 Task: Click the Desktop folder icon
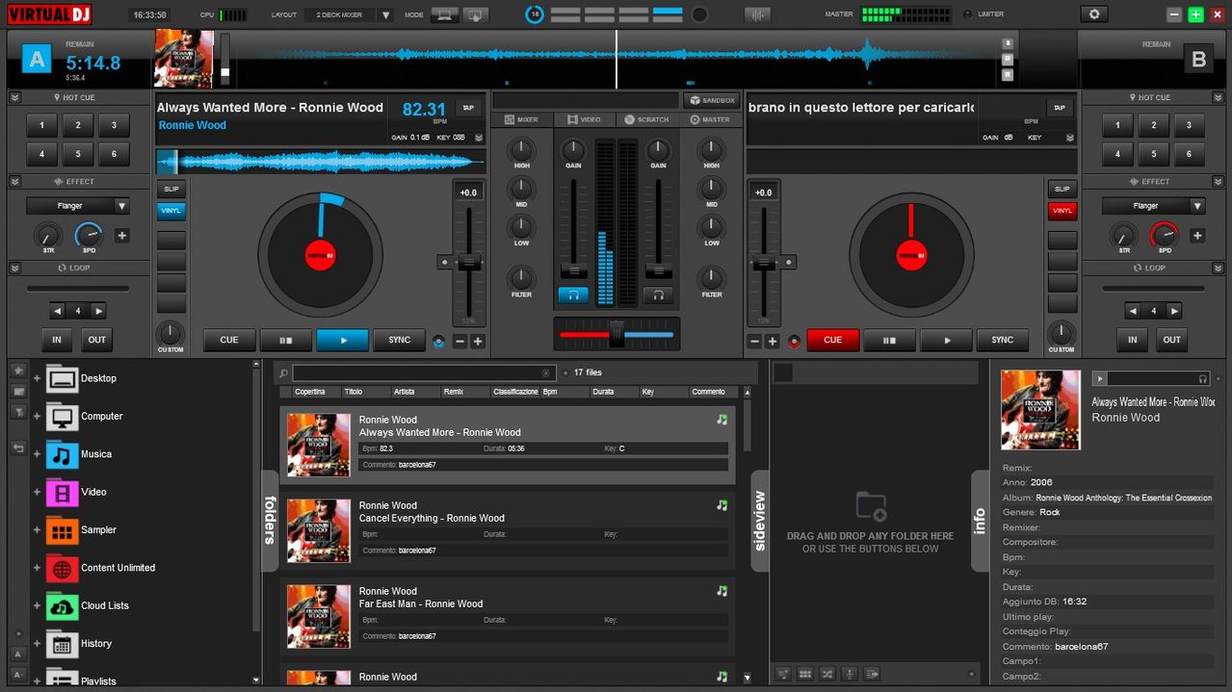pyautogui.click(x=63, y=379)
